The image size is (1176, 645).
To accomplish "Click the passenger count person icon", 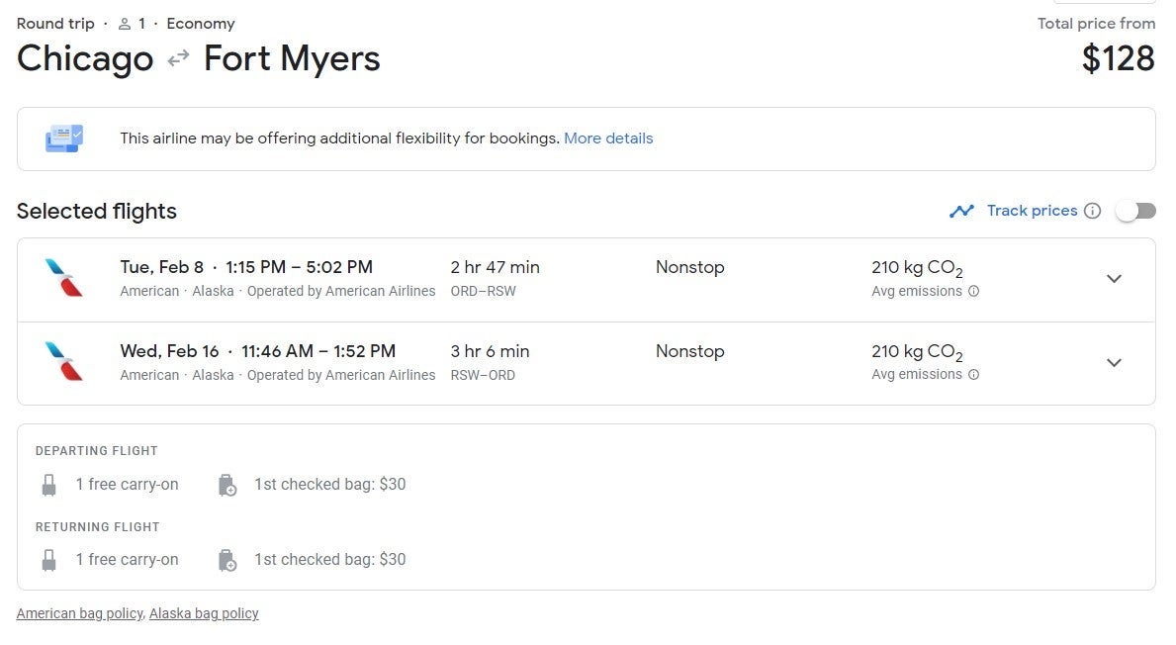I will click(125, 24).
